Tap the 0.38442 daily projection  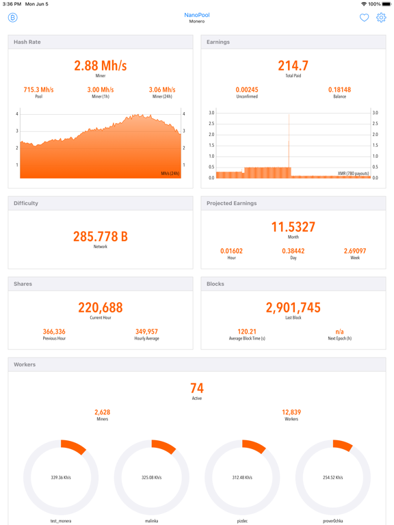pos(293,251)
